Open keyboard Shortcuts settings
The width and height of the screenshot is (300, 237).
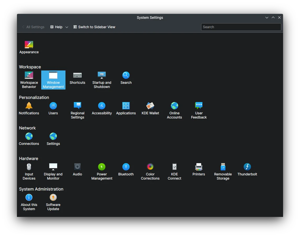[x=77, y=78]
